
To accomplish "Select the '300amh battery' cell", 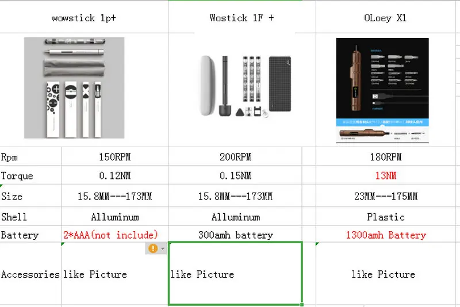I will [x=235, y=235].
